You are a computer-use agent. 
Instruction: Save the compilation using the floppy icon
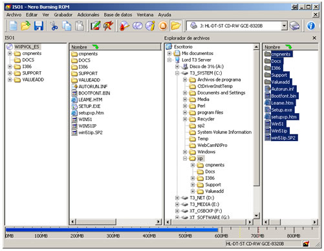click(39, 26)
